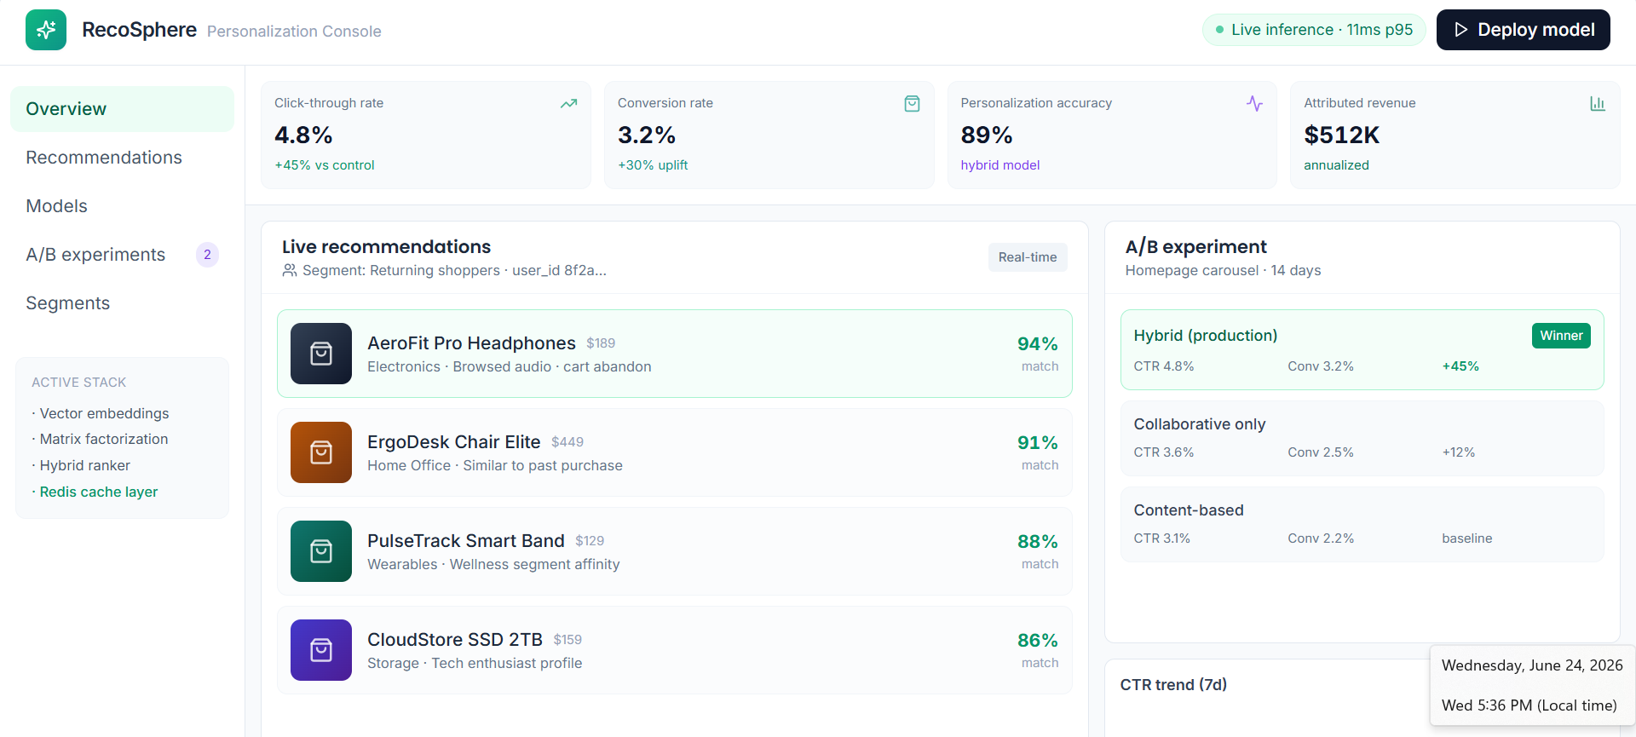Screen dimensions: 1636x737
Task: Select the CloudStore SSD 2TB title
Action: [455, 640]
